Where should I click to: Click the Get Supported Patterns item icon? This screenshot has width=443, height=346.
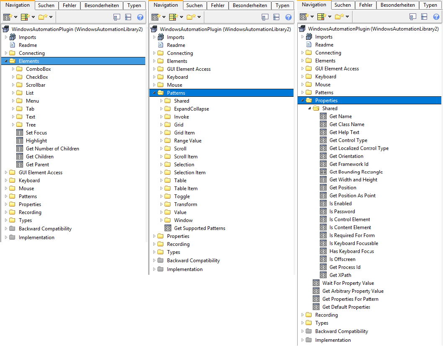168,228
